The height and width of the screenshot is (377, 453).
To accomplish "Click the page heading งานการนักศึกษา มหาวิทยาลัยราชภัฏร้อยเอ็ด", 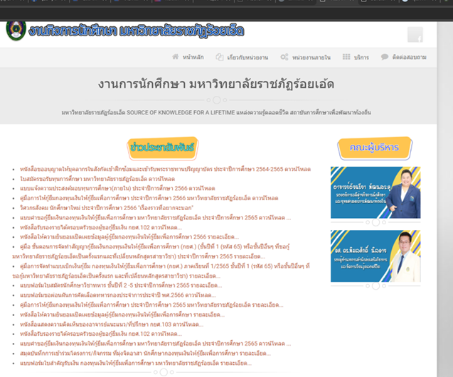I will [216, 84].
